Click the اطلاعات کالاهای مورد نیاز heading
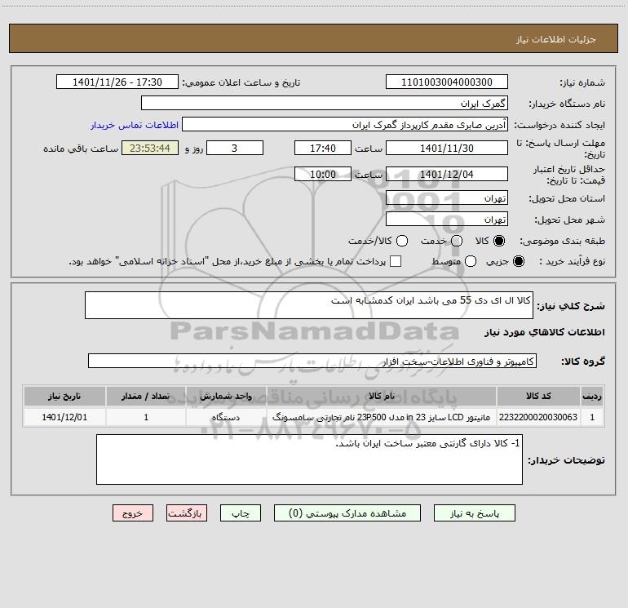628x608 pixels. coord(544,332)
